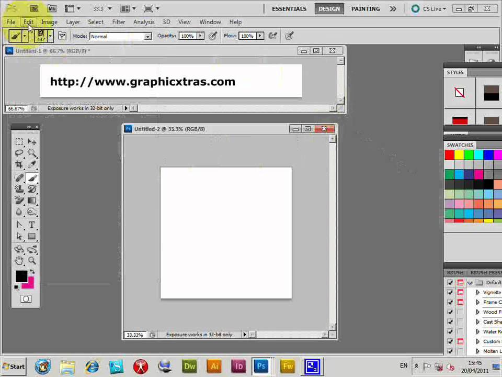Select the Type tool
Viewport: 502px width, 377px height.
[32, 225]
